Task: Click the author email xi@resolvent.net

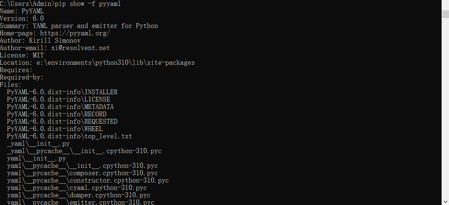Action: pyautogui.click(x=81, y=48)
